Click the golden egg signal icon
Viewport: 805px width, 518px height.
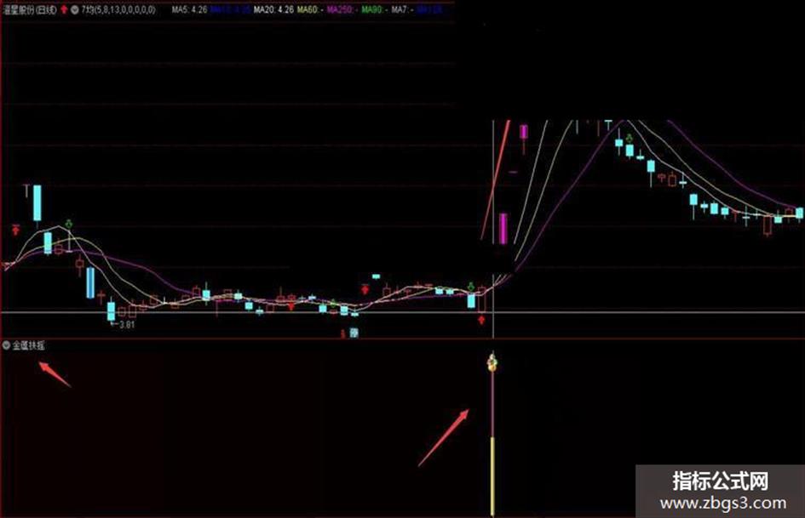tap(492, 362)
